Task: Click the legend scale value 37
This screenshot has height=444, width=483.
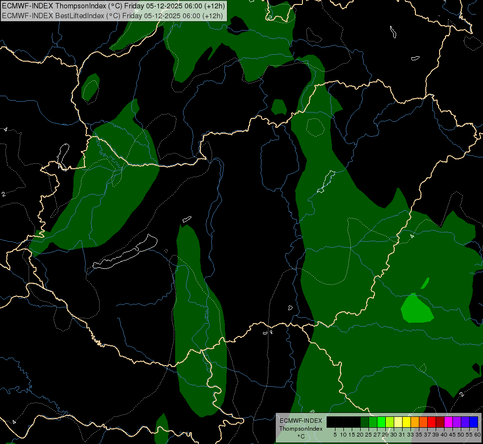Action: (x=427, y=435)
